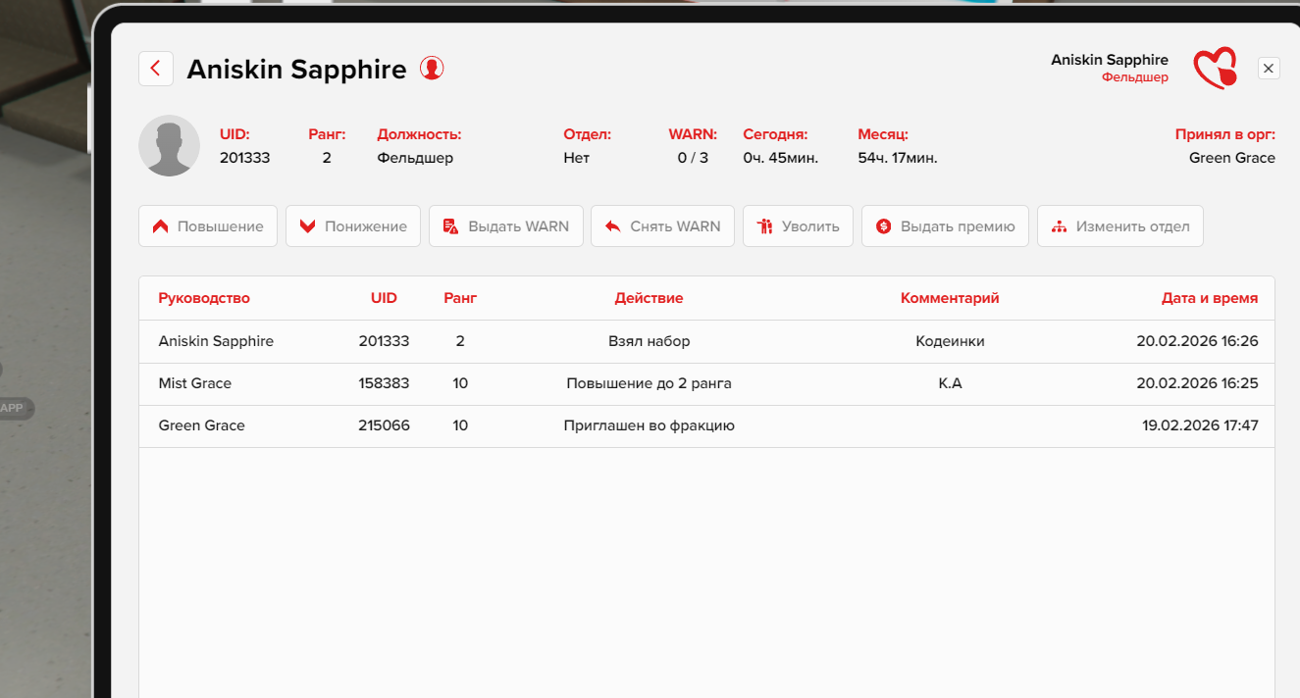
Task: Click the Действие column header
Action: [x=649, y=298]
